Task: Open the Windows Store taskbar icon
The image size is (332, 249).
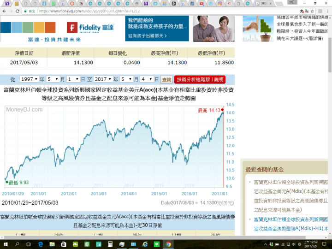Action: [x=64, y=244]
